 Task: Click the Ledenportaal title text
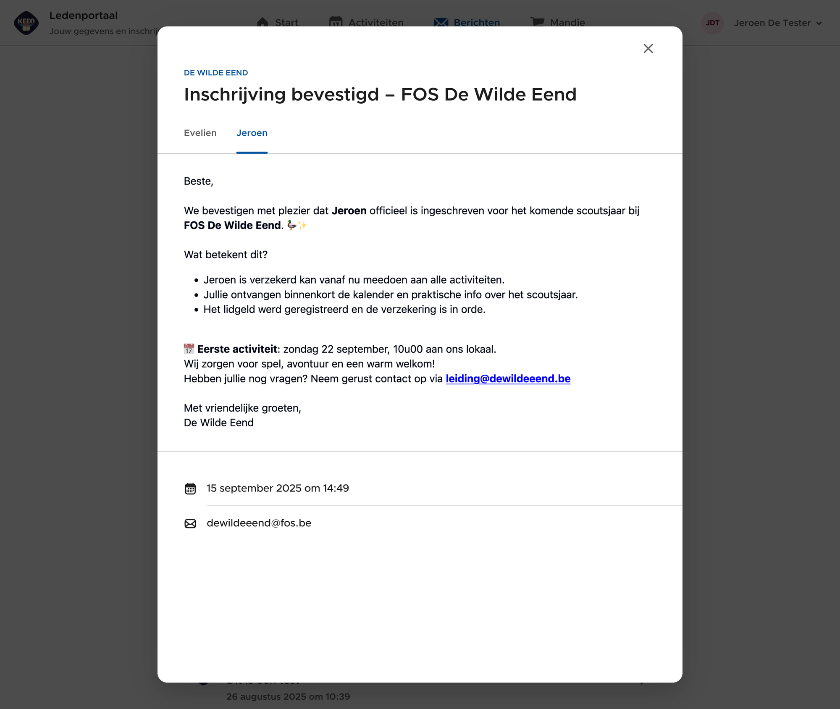coord(84,16)
